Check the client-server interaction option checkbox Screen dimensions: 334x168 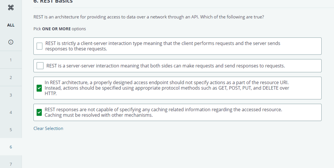click(39, 46)
